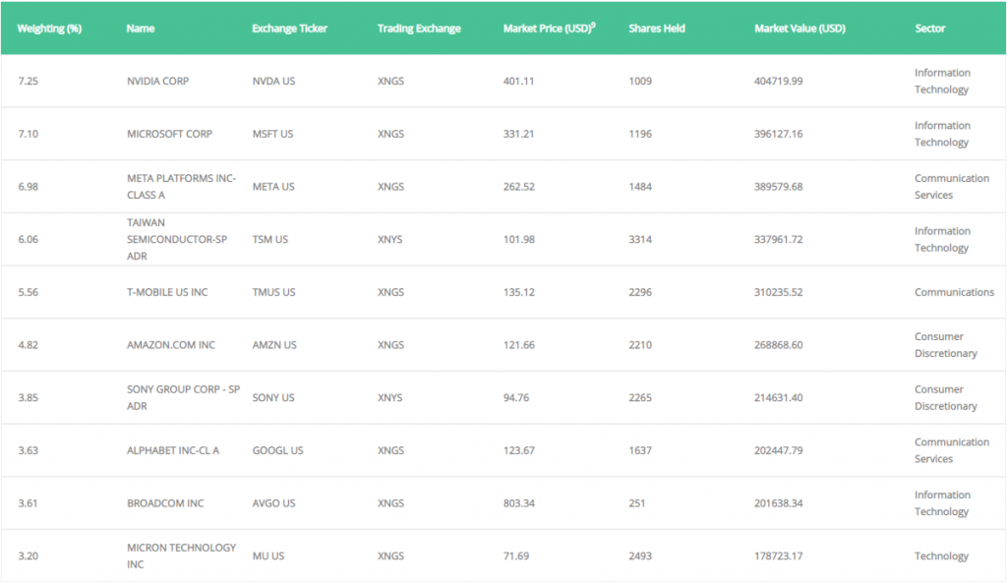The height and width of the screenshot is (583, 1007).
Task: Click the Name column header
Action: pyautogui.click(x=140, y=29)
